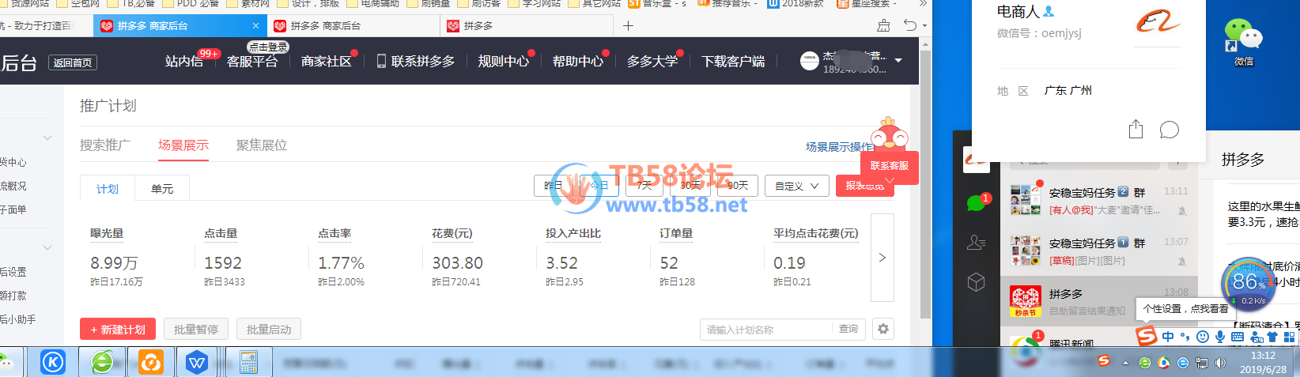Switch to 搜索推广 tab
This screenshot has height=377, width=1300.
tap(105, 145)
